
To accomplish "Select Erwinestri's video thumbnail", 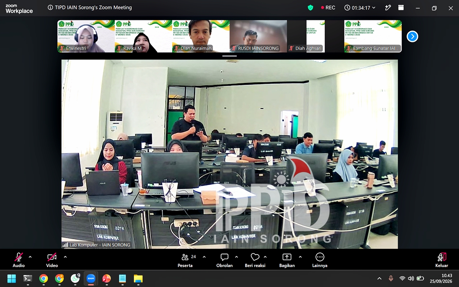I will [86, 36].
